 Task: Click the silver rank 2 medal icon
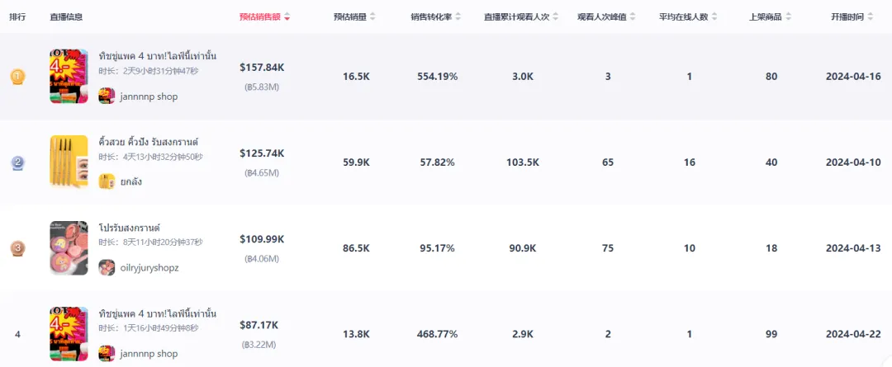tap(17, 163)
